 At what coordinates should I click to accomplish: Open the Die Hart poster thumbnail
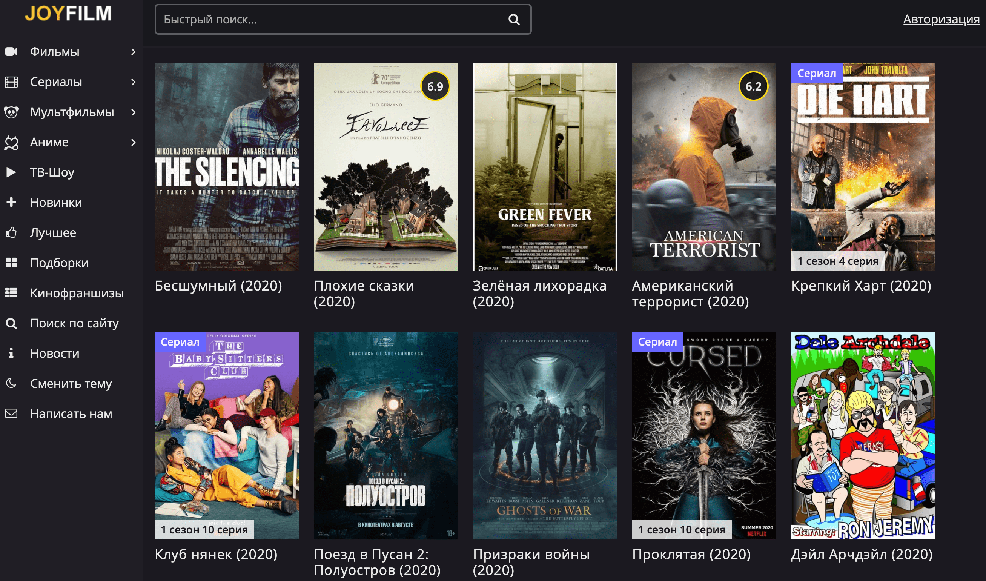(x=863, y=167)
